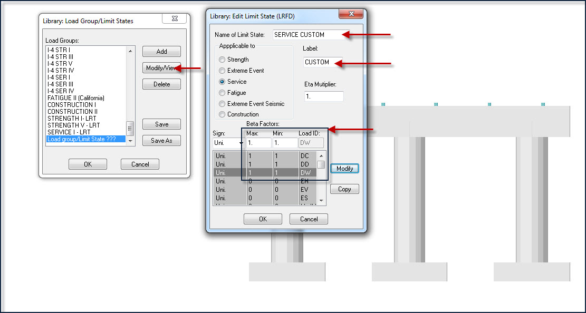Click up arrow of Beta Factors list scrollbar

coord(321,155)
